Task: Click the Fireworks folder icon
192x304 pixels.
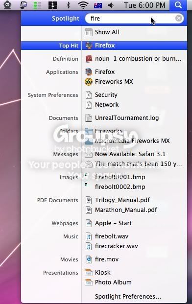Action: [x=89, y=131]
